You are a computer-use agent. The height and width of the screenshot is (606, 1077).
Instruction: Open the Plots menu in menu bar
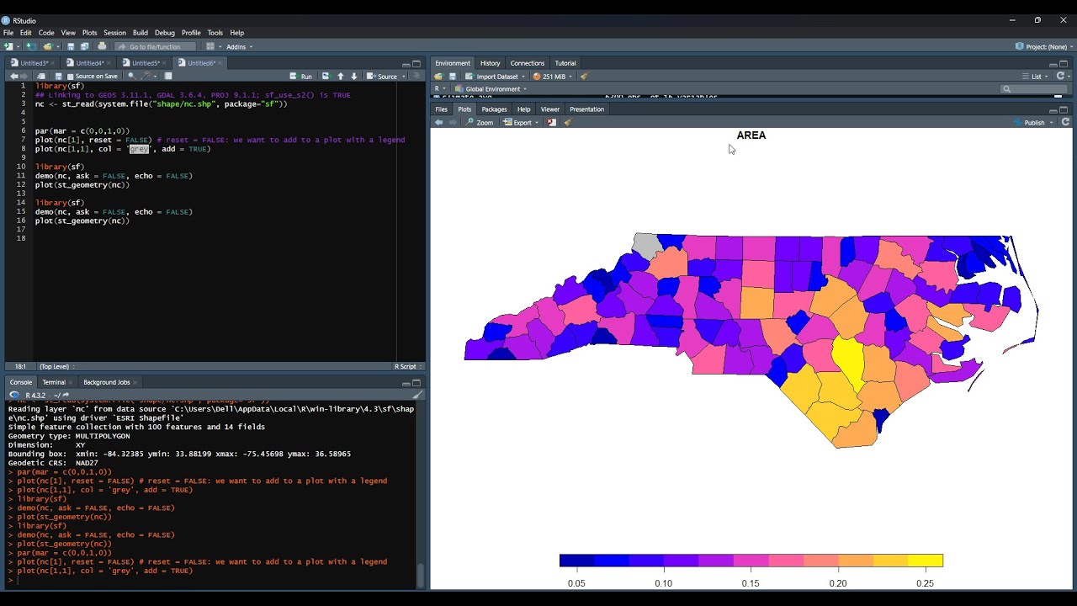click(x=89, y=33)
